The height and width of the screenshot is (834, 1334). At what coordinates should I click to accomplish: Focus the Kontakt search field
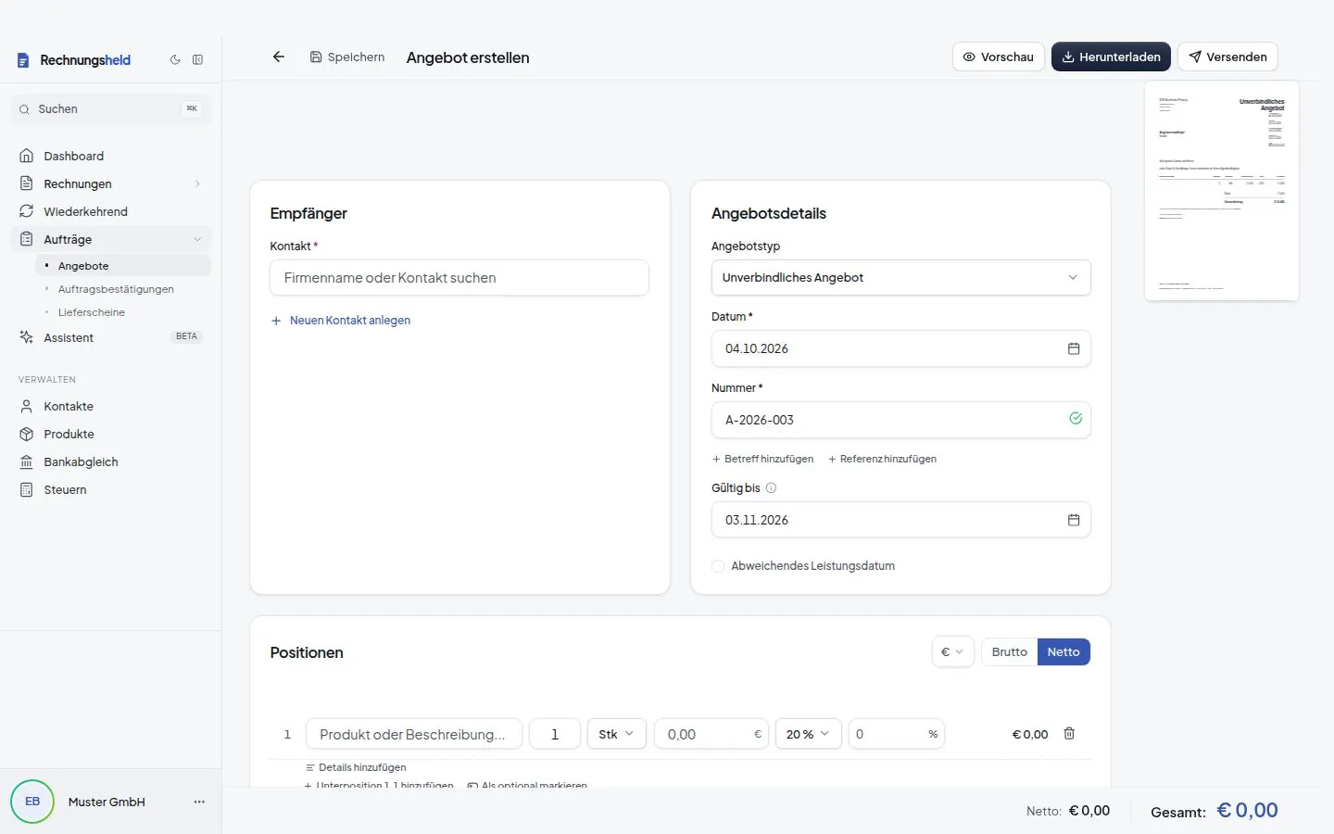point(459,277)
